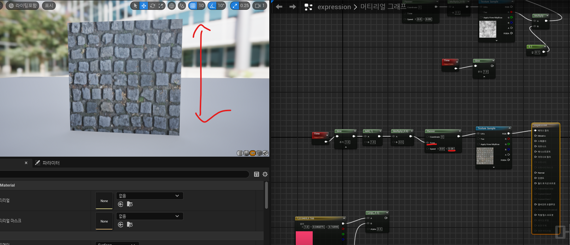Click None thumbnail in 머티리얼 마스크 row
This screenshot has height=245, width=570.
[104, 221]
